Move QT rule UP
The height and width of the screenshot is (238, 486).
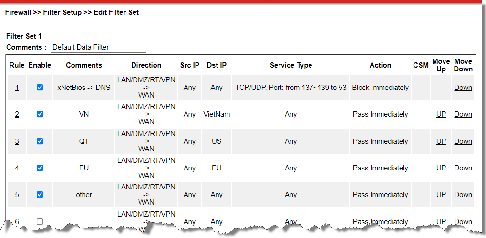(x=441, y=141)
